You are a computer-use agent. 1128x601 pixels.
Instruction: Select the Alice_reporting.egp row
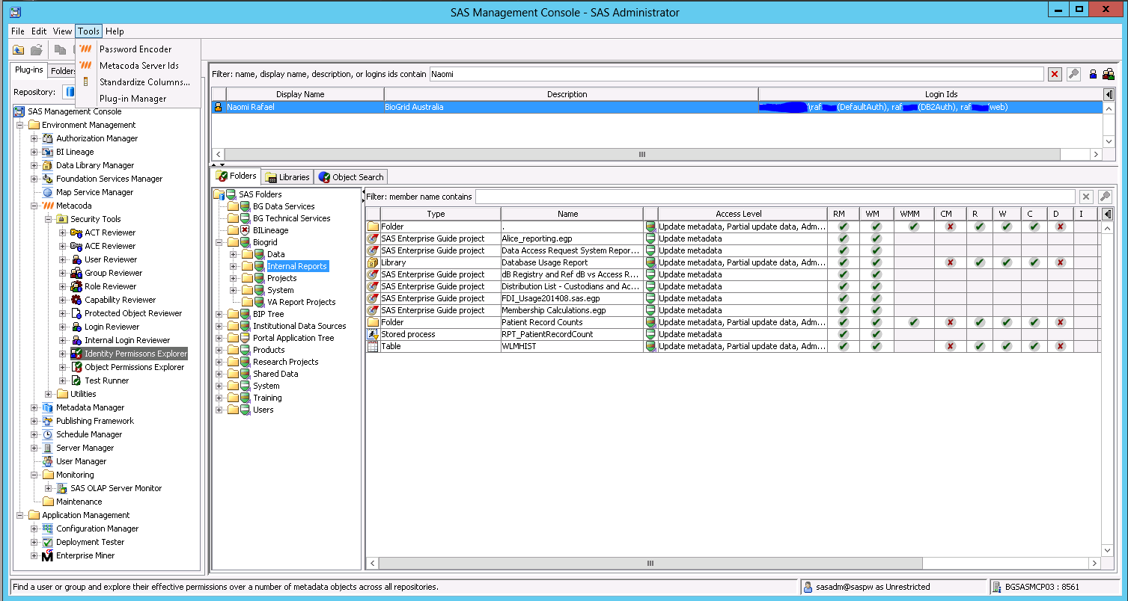[x=734, y=238]
